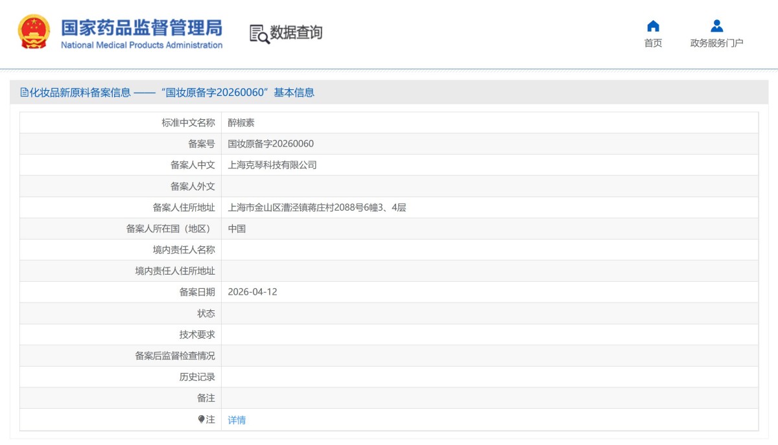778x445 pixels.
Task: Open 数据查询 via the magnifier document icon
Action: [259, 33]
